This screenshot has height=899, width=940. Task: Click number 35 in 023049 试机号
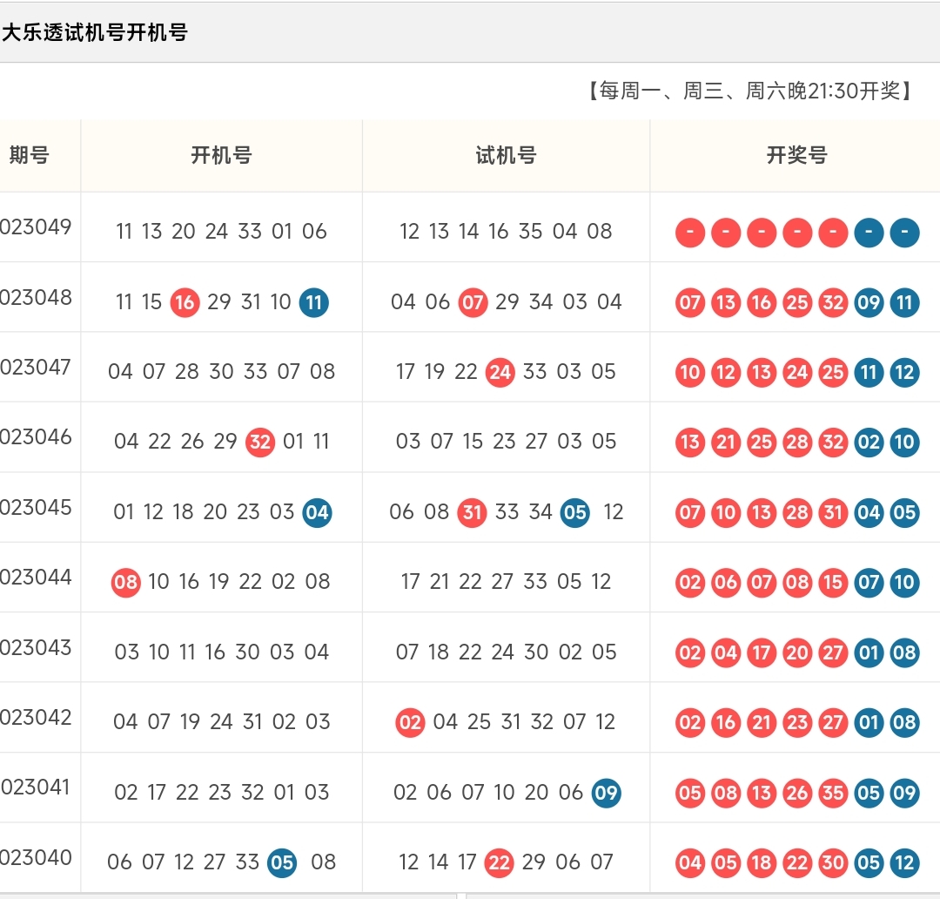tap(531, 231)
